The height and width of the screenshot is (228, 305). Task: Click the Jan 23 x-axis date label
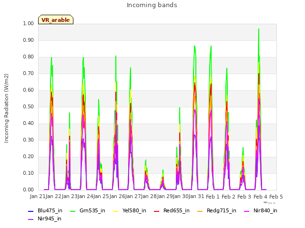click(70, 197)
